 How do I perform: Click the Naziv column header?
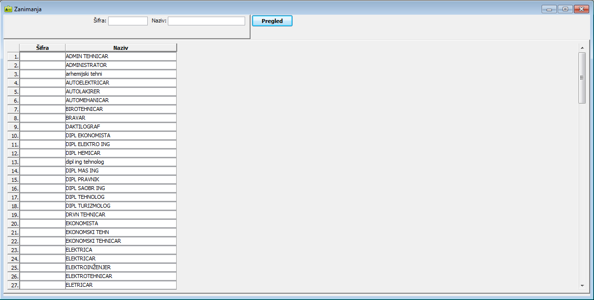click(x=121, y=48)
